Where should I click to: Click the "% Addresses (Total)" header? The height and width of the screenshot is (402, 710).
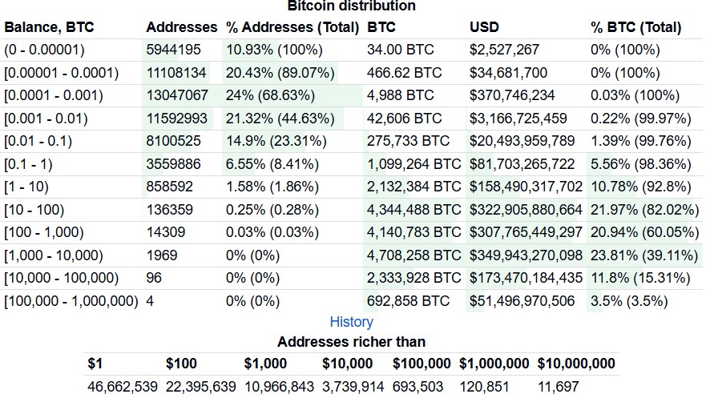click(x=292, y=27)
